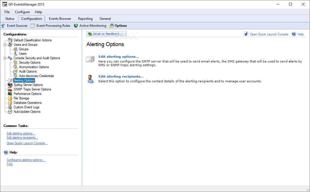310x192 pixels.
Task: Open the Edit alerting recipients heading link
Action: pyautogui.click(x=121, y=76)
